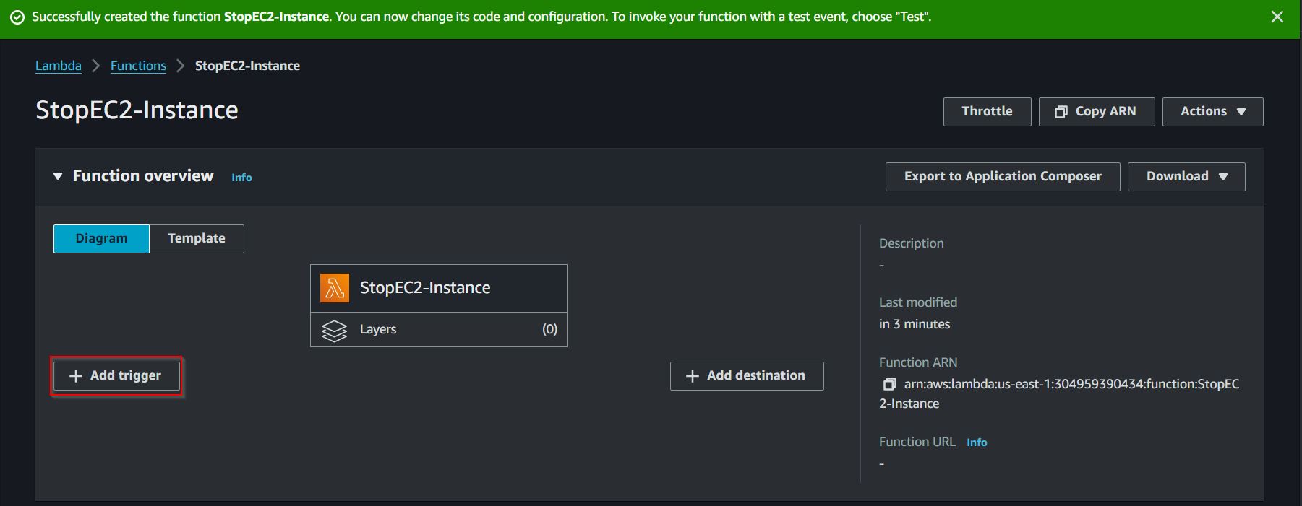Go to Lambda breadcrumb link
This screenshot has width=1302, height=506.
pos(59,66)
